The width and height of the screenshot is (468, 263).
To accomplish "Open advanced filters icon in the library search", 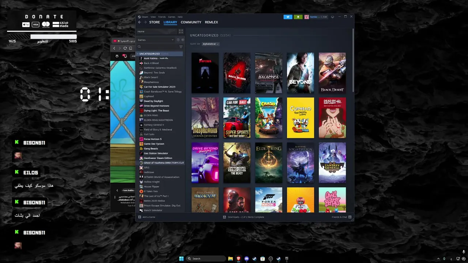I will pos(181,47).
